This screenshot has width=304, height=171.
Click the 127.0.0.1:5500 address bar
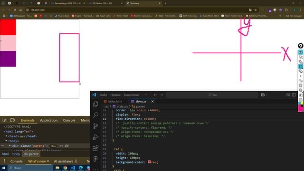click(x=136, y=10)
